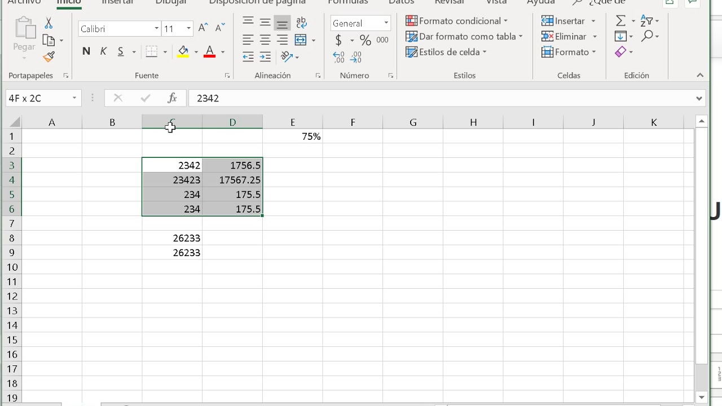722x406 pixels.
Task: Apply the red font color
Action: 210,52
